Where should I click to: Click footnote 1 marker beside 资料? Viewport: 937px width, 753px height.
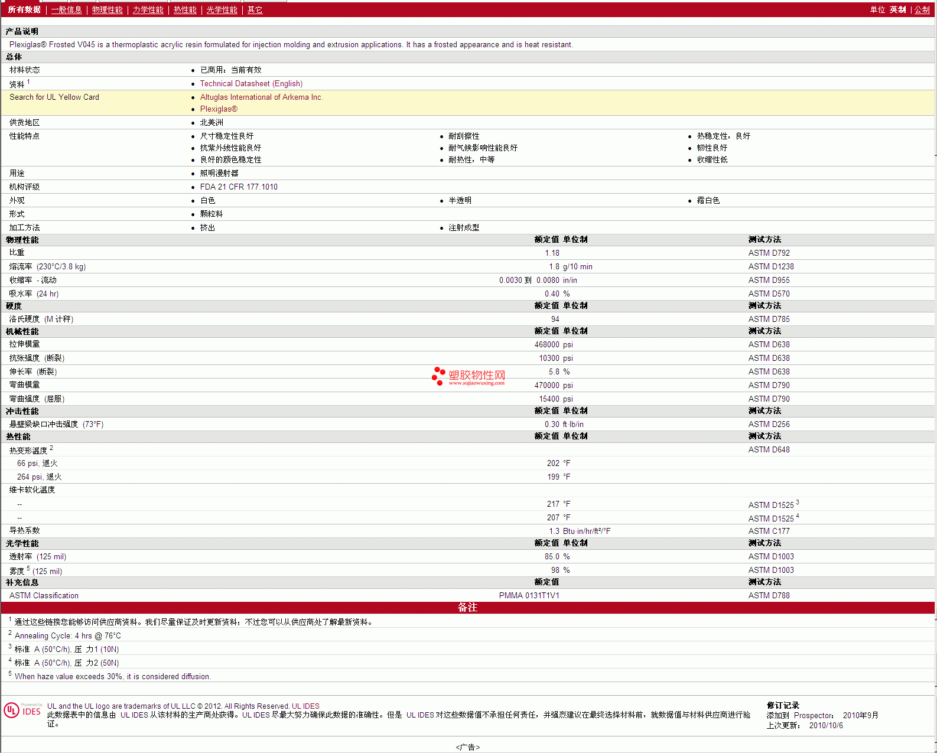28,82
